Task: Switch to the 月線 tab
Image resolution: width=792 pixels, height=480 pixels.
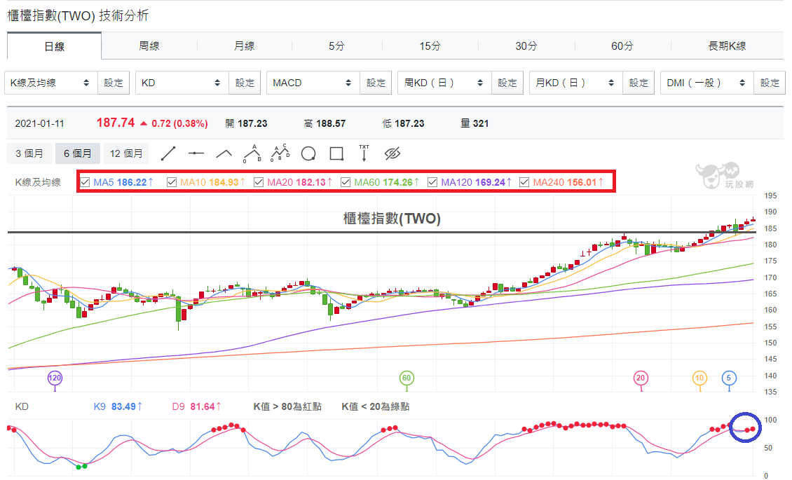Action: click(245, 46)
